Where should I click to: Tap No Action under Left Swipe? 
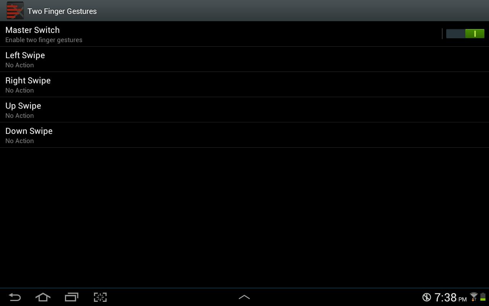19,65
